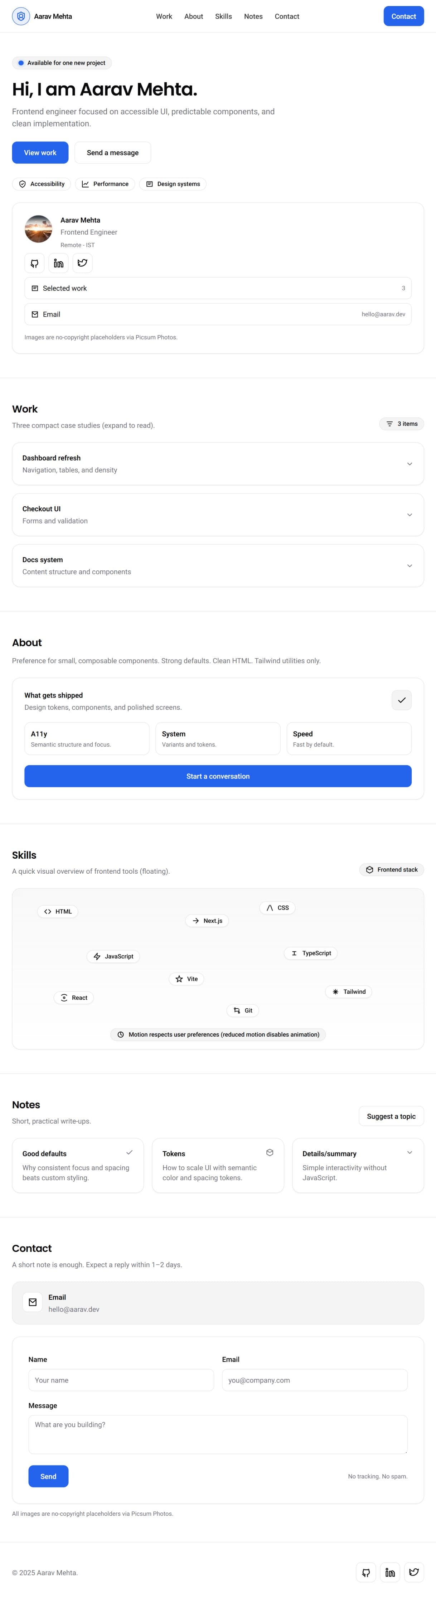436x1602 pixels.
Task: Expand the Dashboard refresh case study
Action: pyautogui.click(x=409, y=464)
